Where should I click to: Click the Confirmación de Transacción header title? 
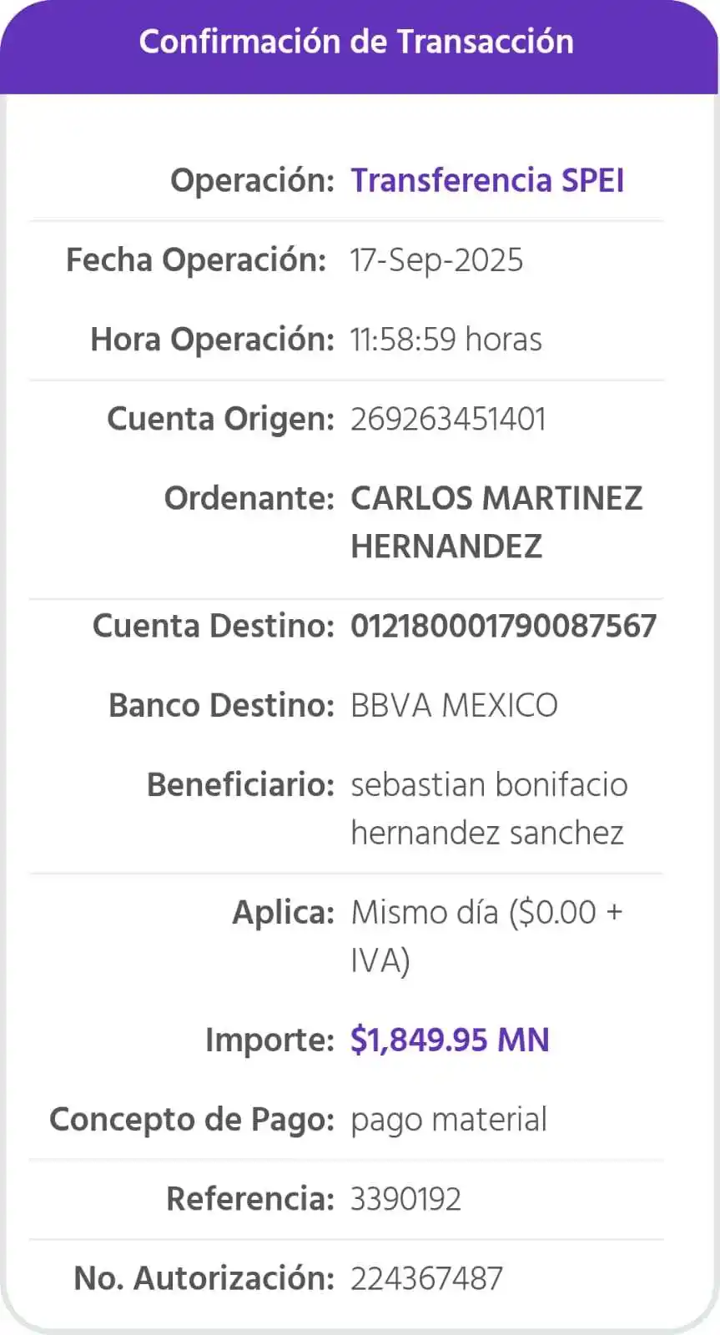pos(356,42)
